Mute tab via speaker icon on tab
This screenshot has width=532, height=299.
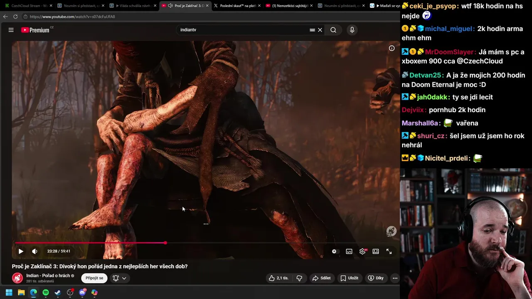(170, 6)
